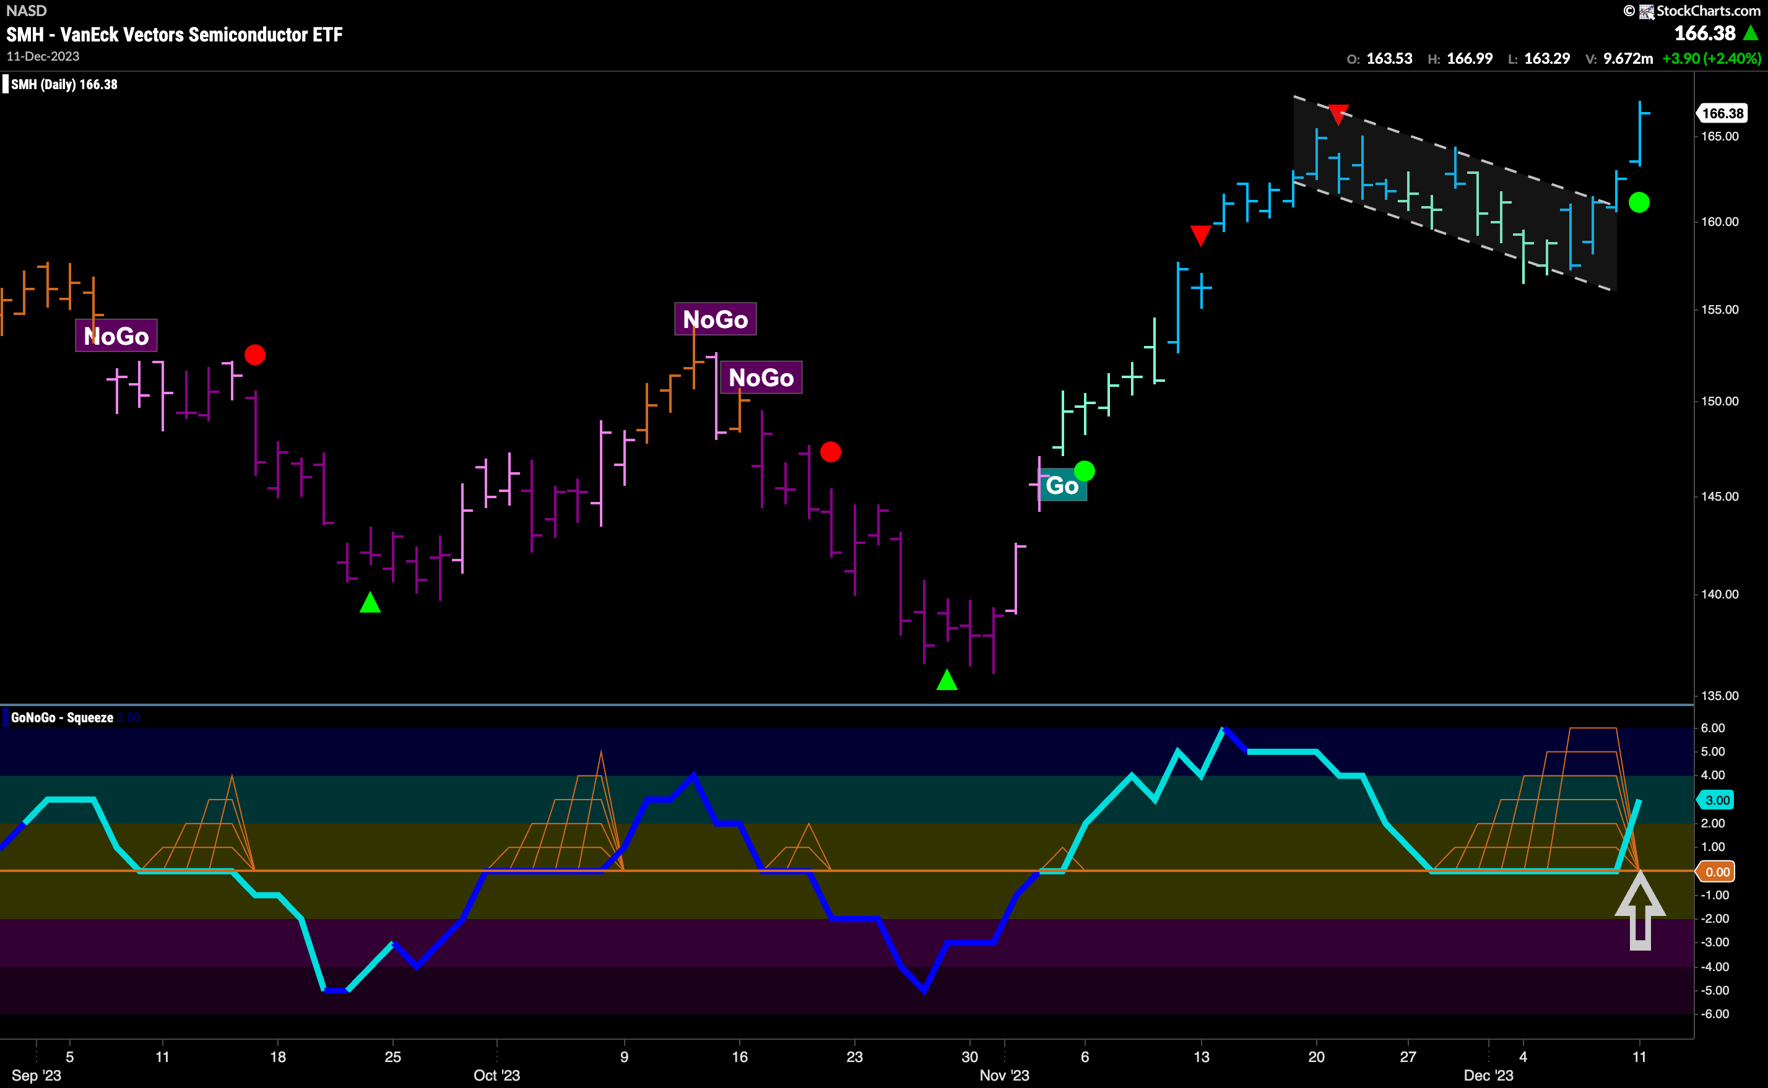Click the green up-triangle under the late-September low
This screenshot has width=1768, height=1088.
click(370, 602)
